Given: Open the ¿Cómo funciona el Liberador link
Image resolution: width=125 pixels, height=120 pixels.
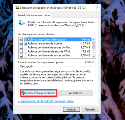Looking at the screenshot, I should [46, 101].
